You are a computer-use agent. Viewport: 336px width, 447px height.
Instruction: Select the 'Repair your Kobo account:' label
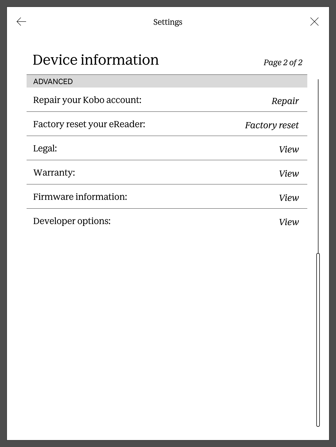point(87,100)
